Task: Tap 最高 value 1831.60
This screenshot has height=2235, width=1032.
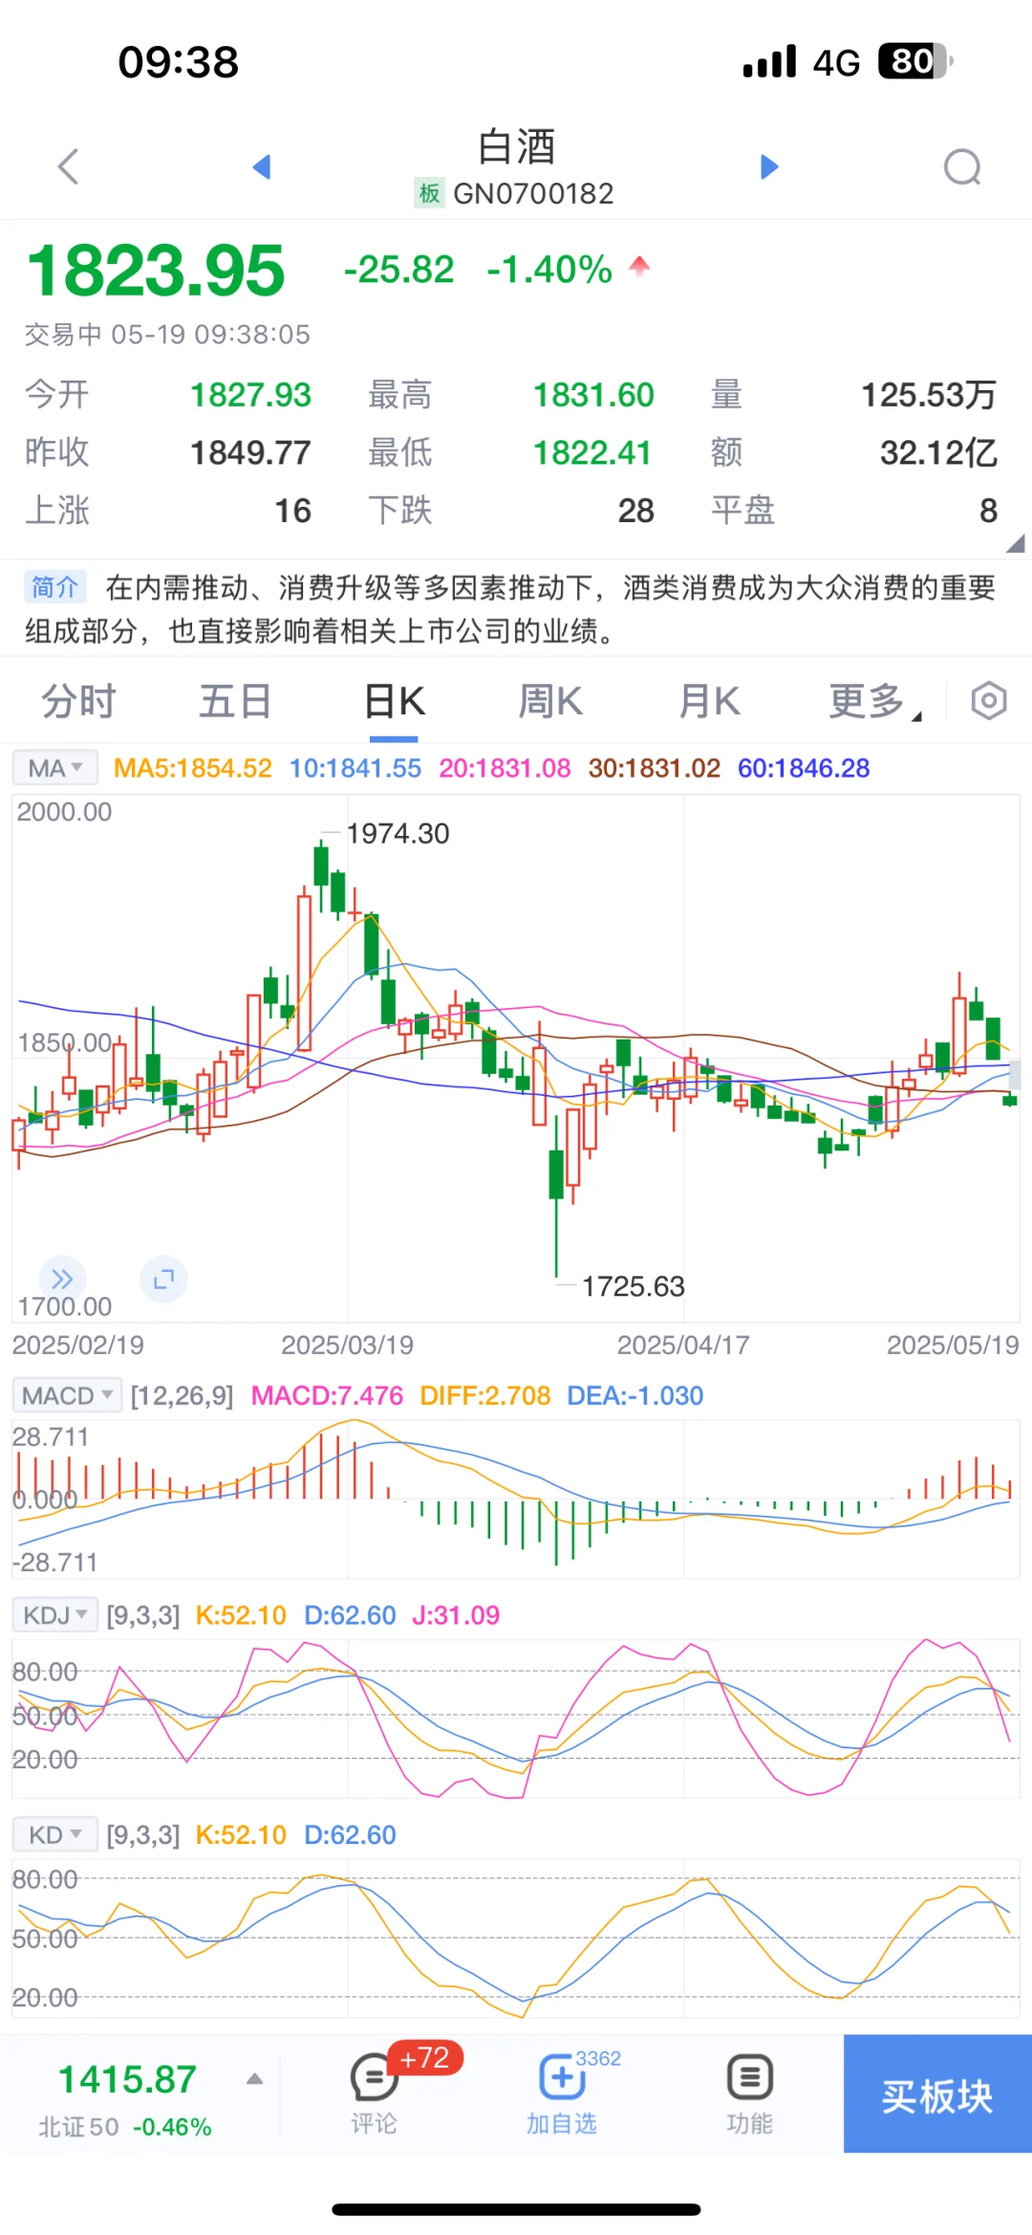Action: (x=593, y=395)
